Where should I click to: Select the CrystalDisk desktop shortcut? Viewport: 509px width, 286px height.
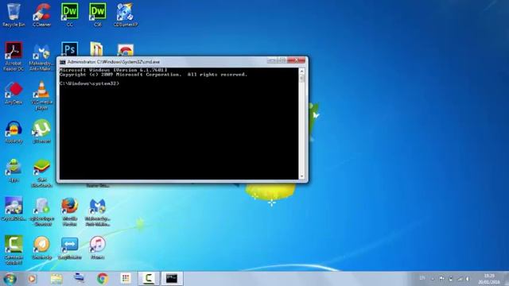click(14, 209)
